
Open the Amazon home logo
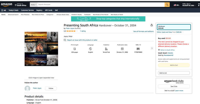6,5
